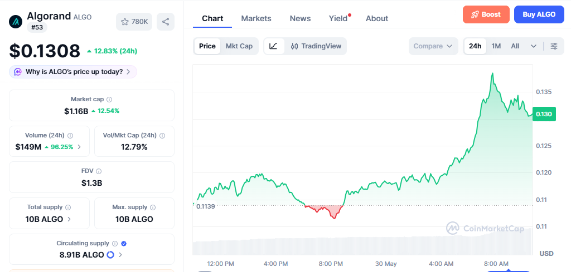Click the info icon next to Market cap
Screen dimensions: 571x272
(x=109, y=99)
